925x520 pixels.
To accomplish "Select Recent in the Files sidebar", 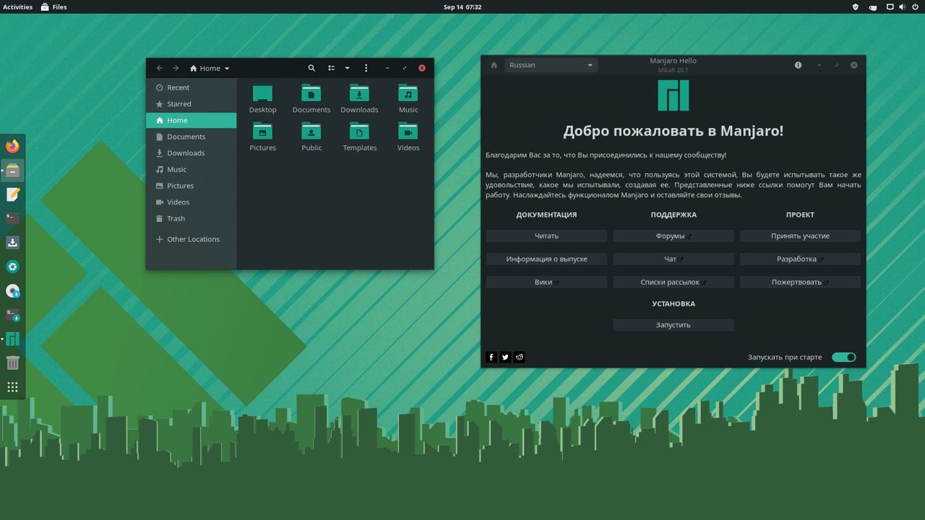I will point(192,87).
